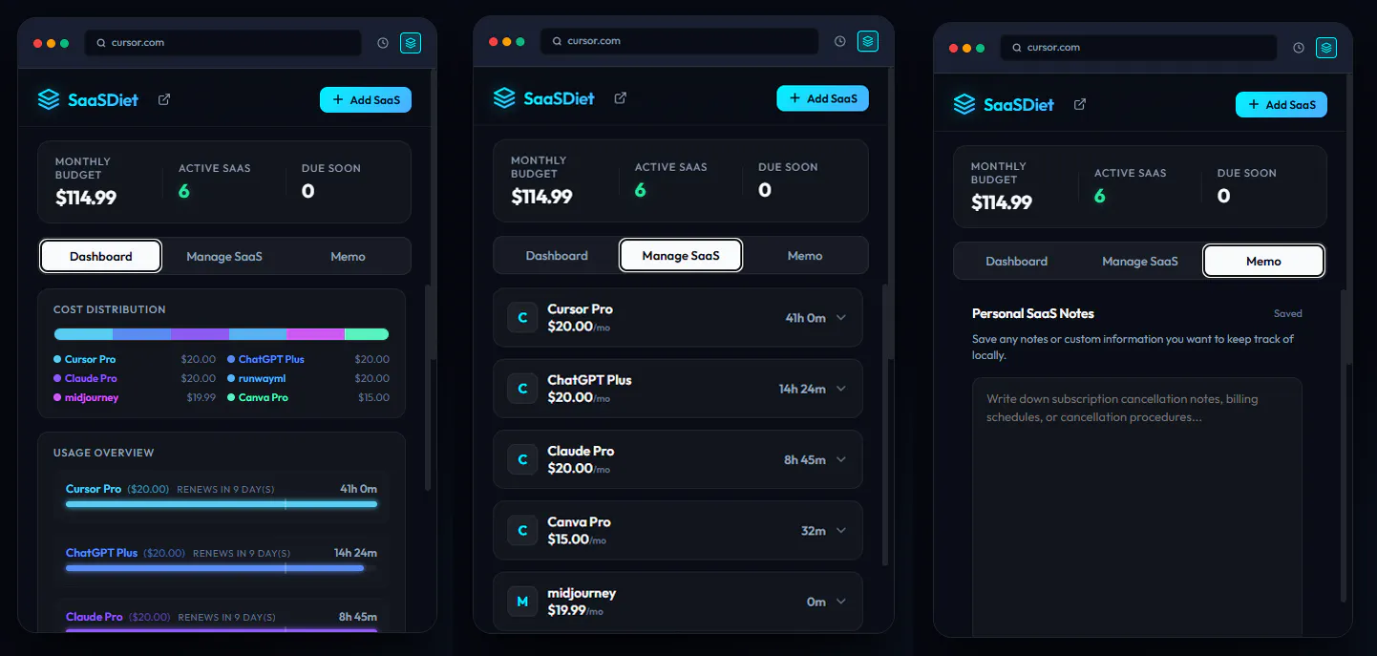Click search magnifier icon in Manage SaaS window

[x=557, y=41]
